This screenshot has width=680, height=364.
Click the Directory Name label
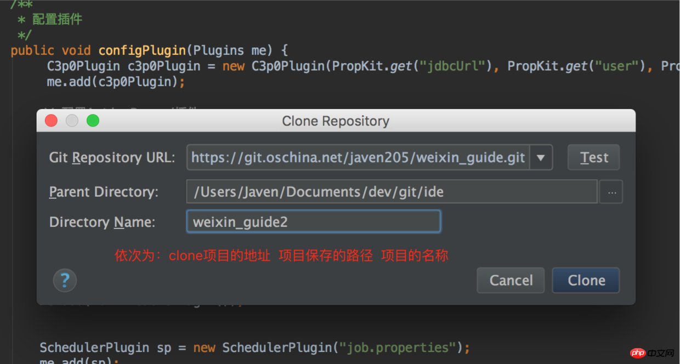point(102,222)
